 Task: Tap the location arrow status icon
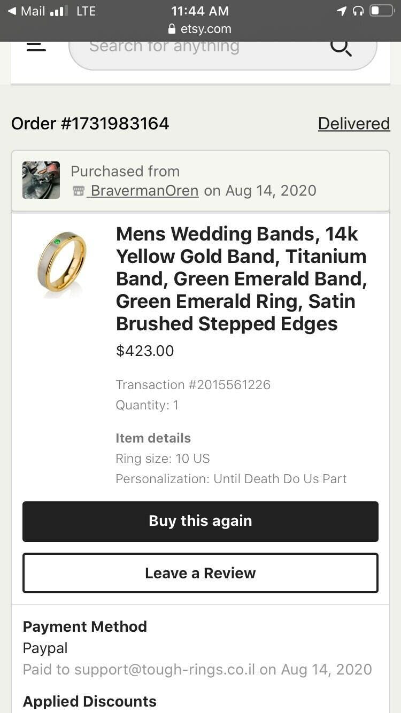[x=342, y=11]
